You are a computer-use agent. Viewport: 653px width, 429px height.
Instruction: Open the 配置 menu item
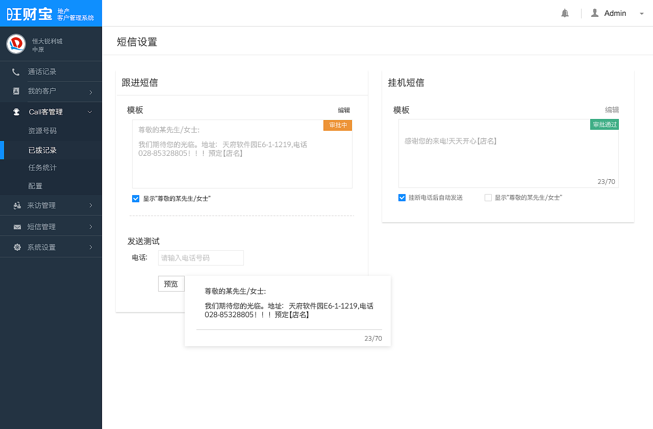35,186
